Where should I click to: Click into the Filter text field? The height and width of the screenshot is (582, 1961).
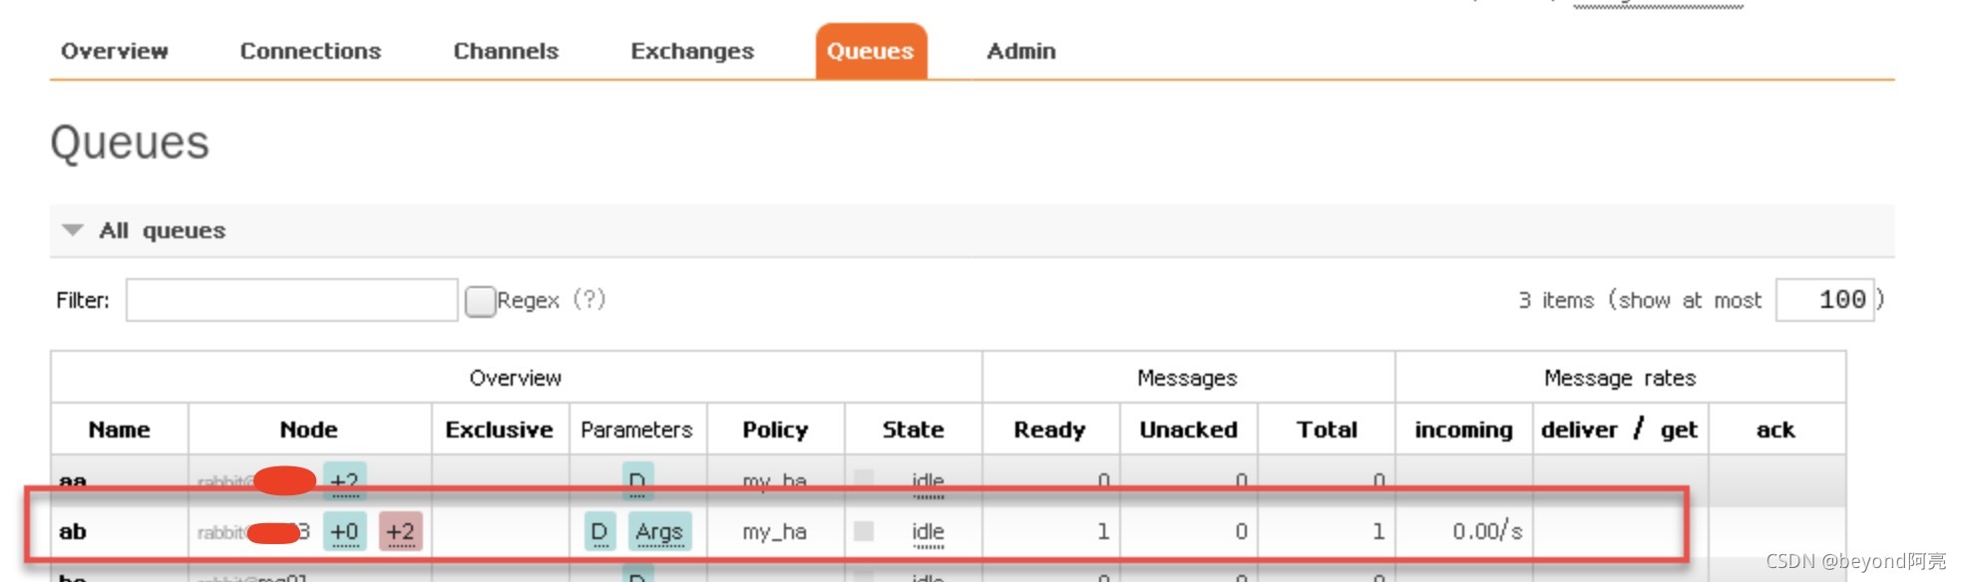point(291,300)
